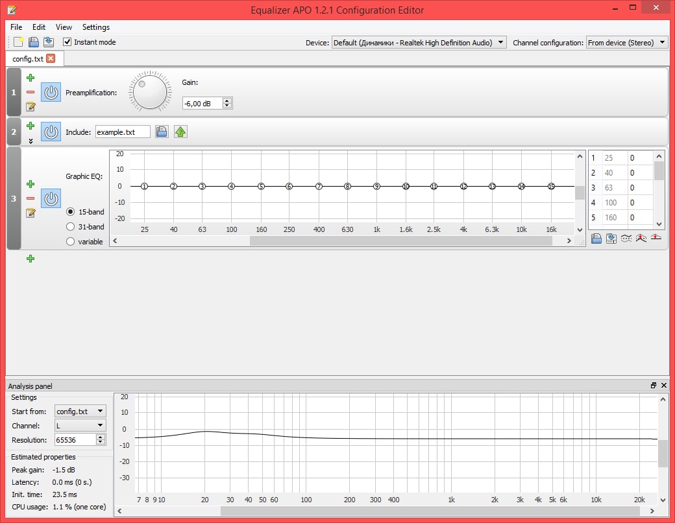Open the Settings menu
The image size is (675, 523).
click(x=96, y=27)
